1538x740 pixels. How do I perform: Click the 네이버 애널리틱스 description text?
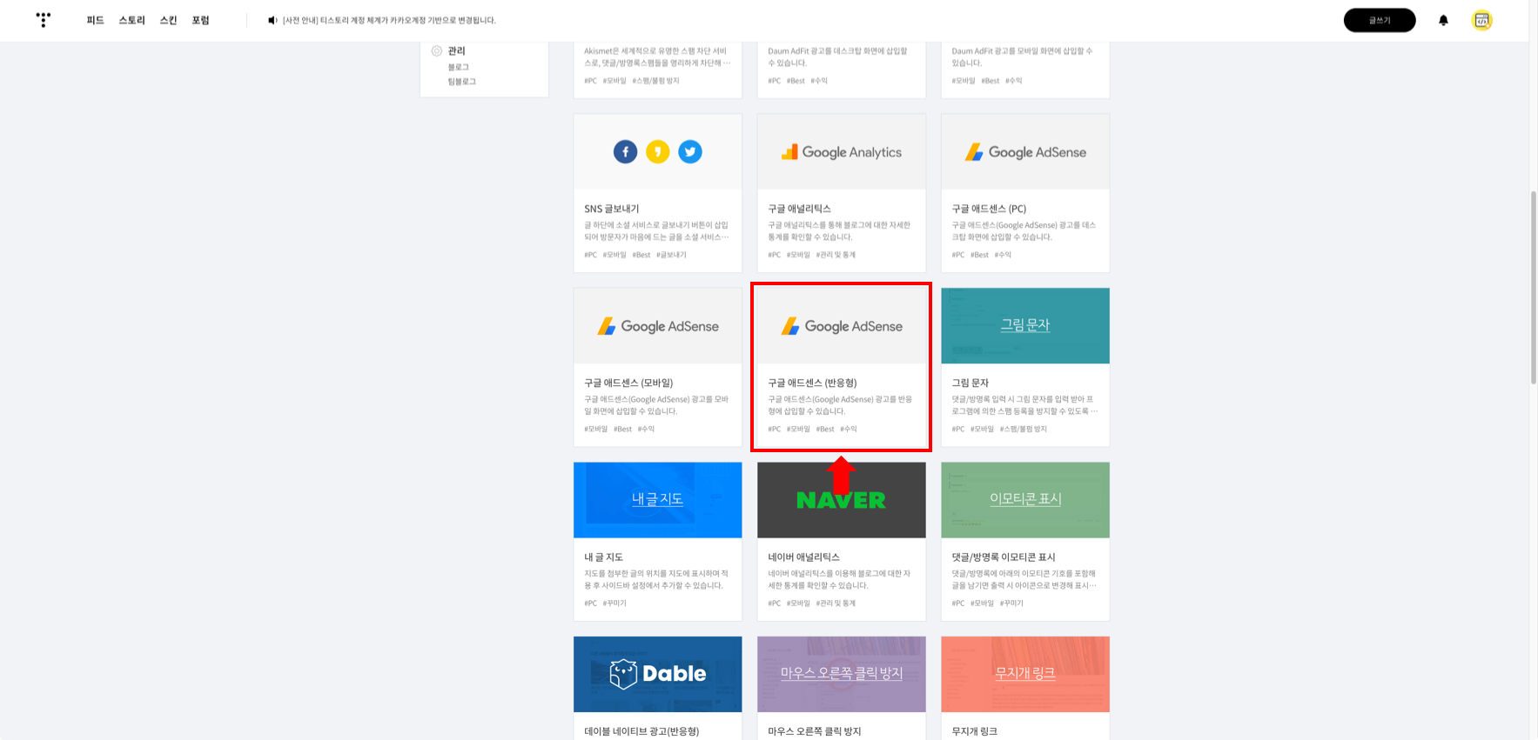coord(839,579)
